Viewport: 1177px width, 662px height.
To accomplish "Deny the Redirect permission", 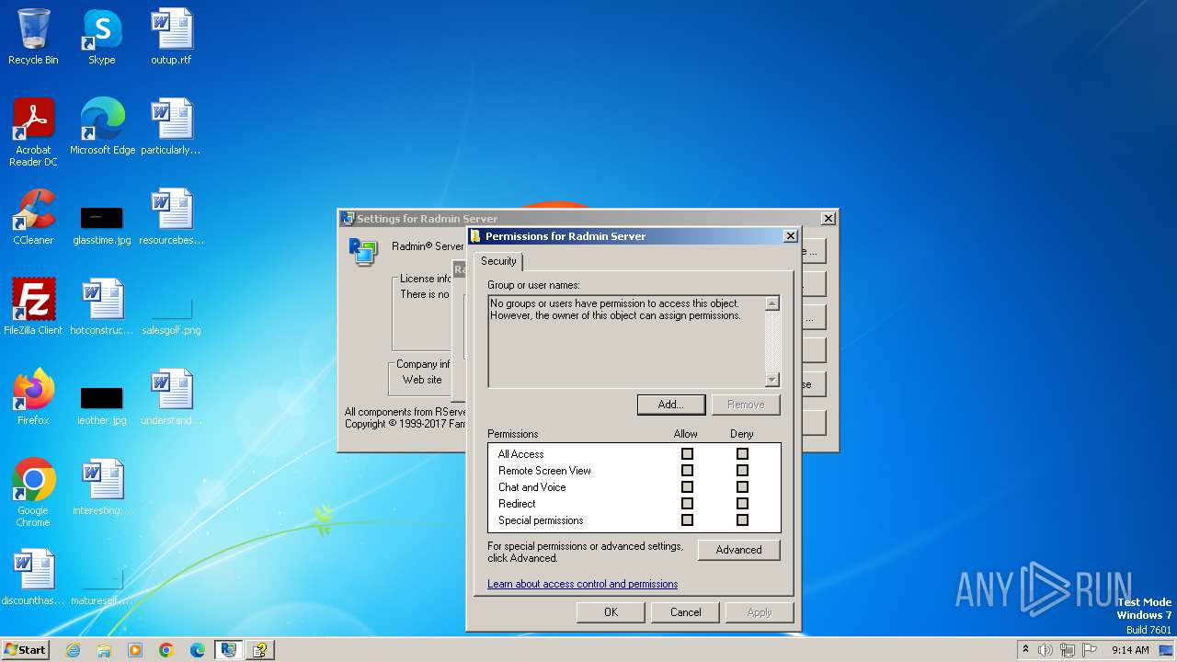I will [742, 504].
